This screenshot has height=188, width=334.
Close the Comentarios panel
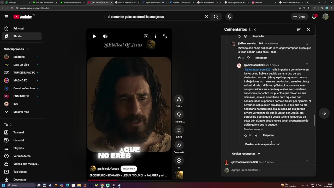[x=308, y=30]
